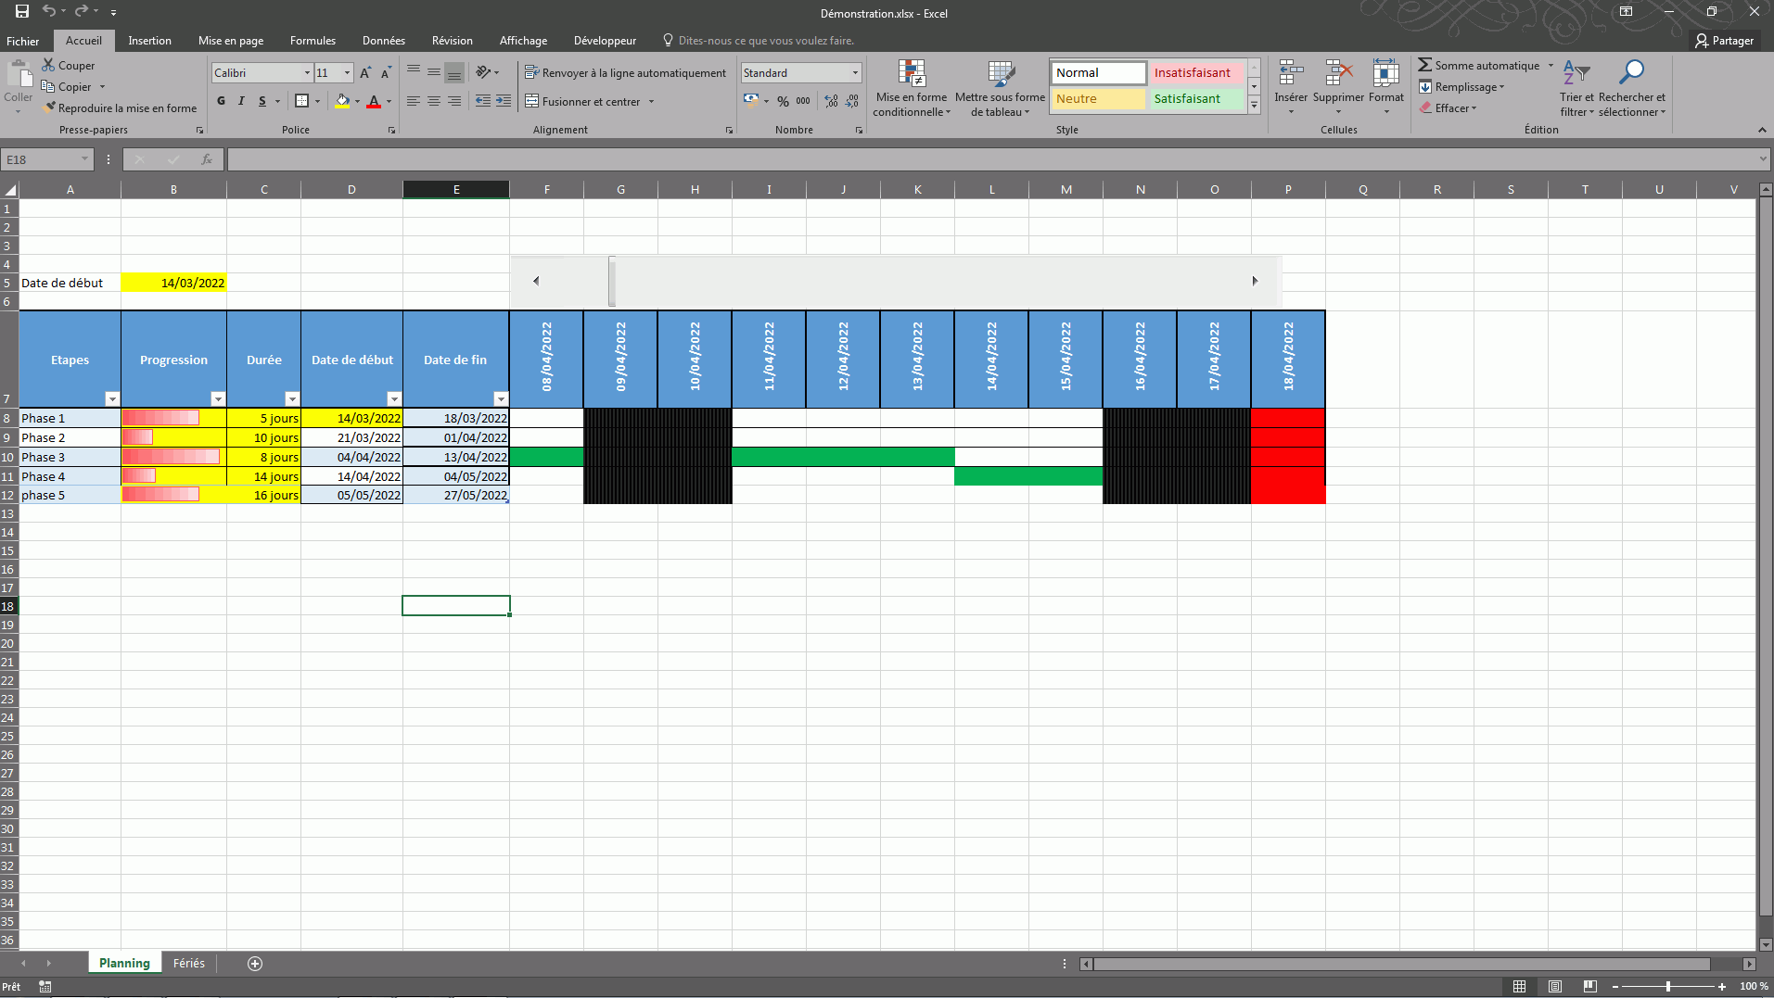Align text to the right
1774x998 pixels.
[x=454, y=101]
